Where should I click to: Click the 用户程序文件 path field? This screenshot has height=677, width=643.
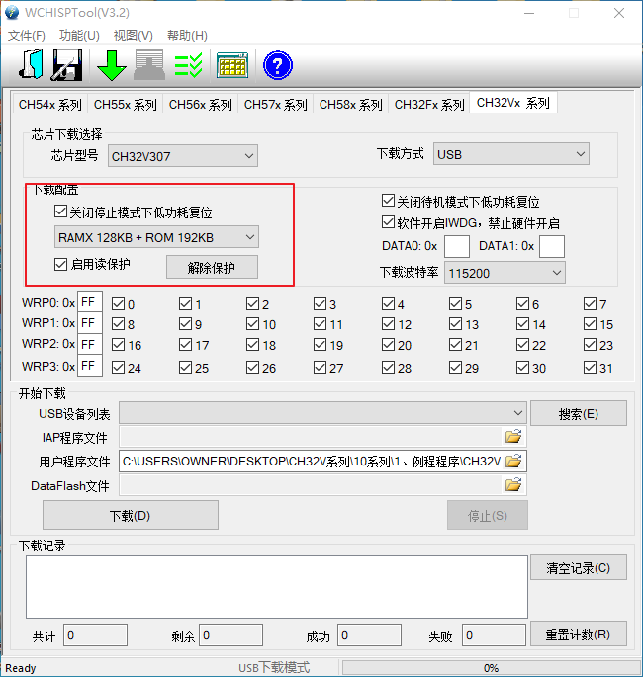[312, 462]
